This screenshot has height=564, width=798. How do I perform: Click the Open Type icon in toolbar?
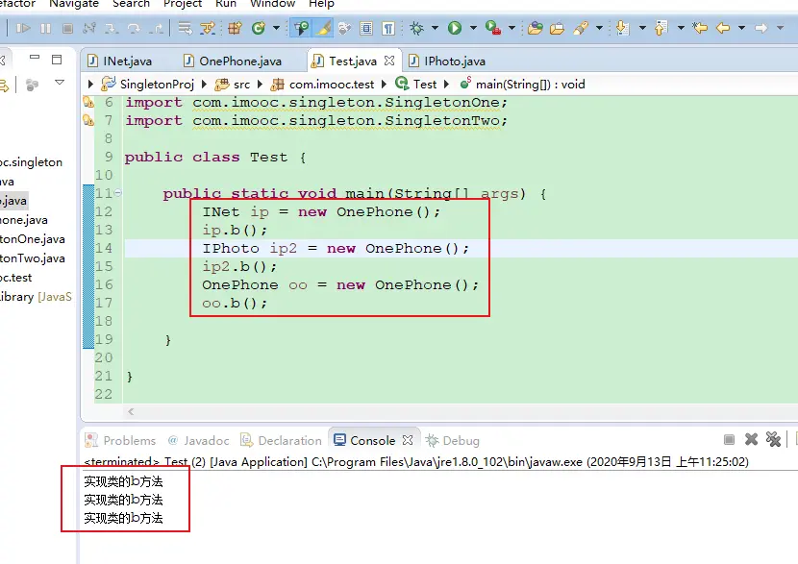click(x=536, y=29)
